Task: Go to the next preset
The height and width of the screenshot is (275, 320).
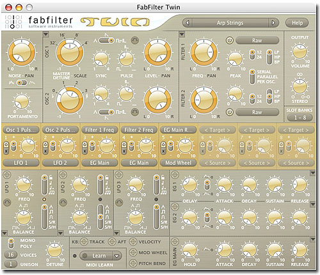Action: (273, 23)
